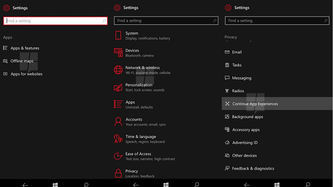Click the Advertising ID tag icon
The width and height of the screenshot is (333, 187).
pyautogui.click(x=227, y=143)
